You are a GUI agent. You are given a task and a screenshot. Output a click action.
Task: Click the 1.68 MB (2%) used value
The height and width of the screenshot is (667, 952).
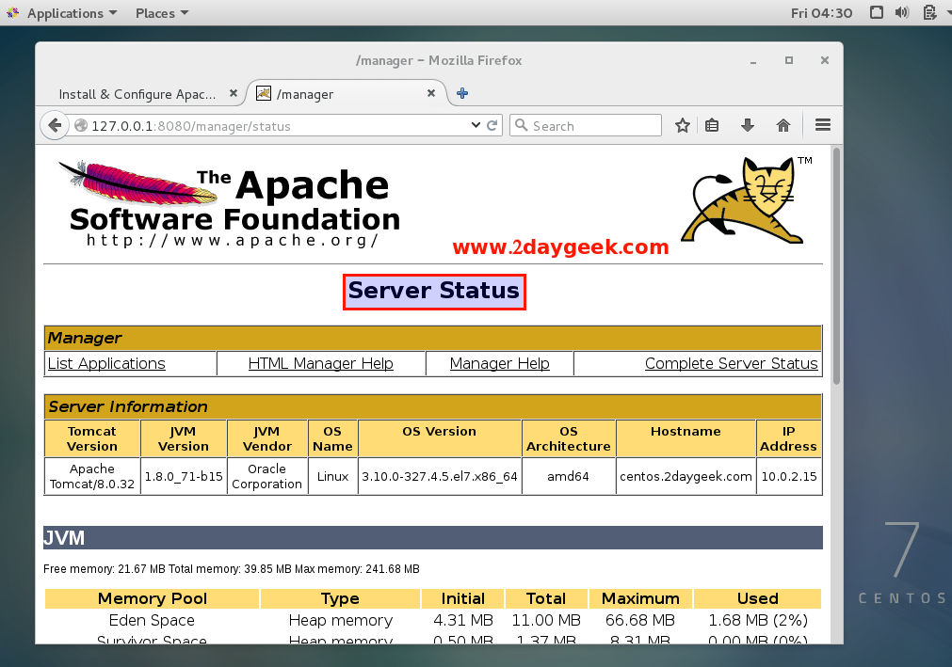click(x=758, y=620)
